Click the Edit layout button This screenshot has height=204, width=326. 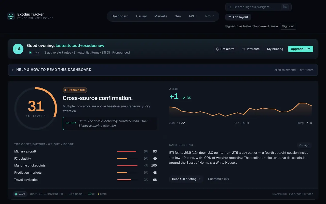pos(238,17)
